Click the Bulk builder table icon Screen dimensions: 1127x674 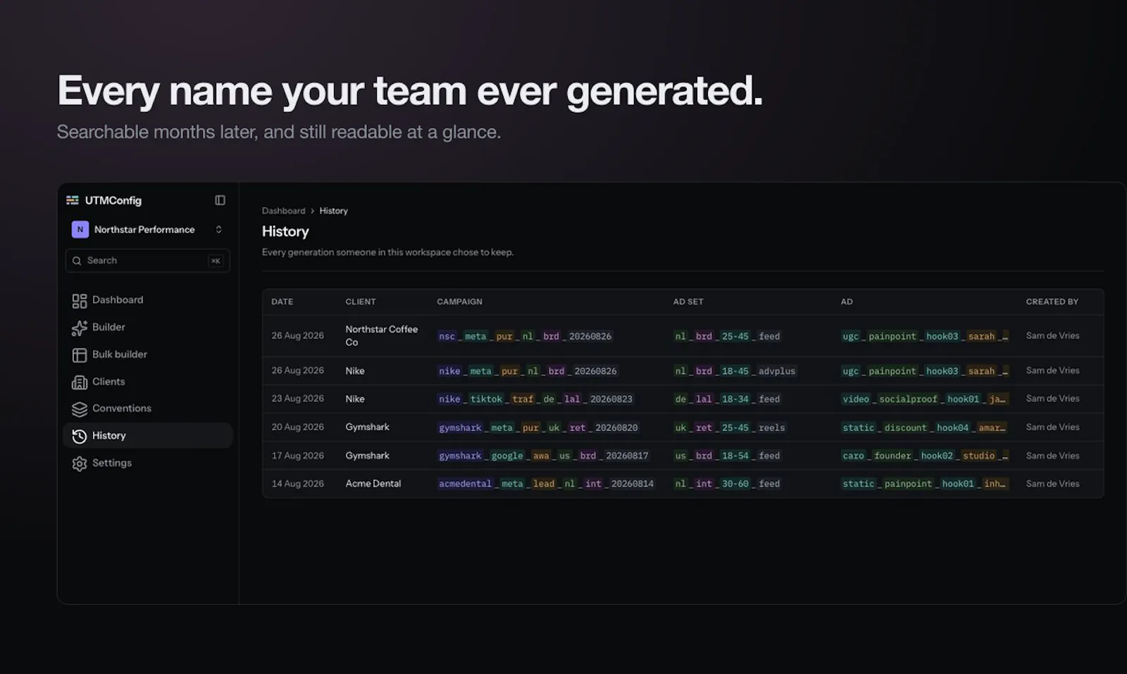(80, 355)
